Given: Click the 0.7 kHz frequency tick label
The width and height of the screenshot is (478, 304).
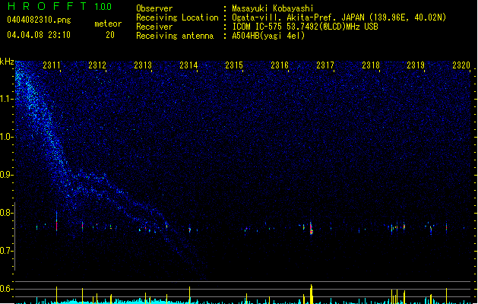Looking at the screenshot, I should pyautogui.click(x=6, y=251).
